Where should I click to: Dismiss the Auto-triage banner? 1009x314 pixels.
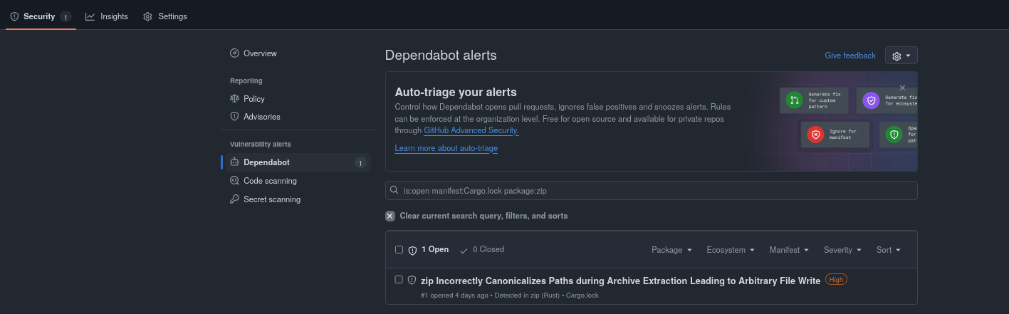pos(902,88)
